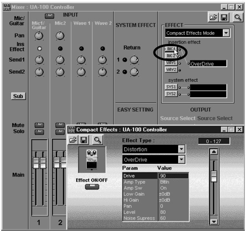Image resolution: width=246 pixels, height=231 pixels.
Task: Click the SYS1 effect name field
Action: (x=208, y=88)
